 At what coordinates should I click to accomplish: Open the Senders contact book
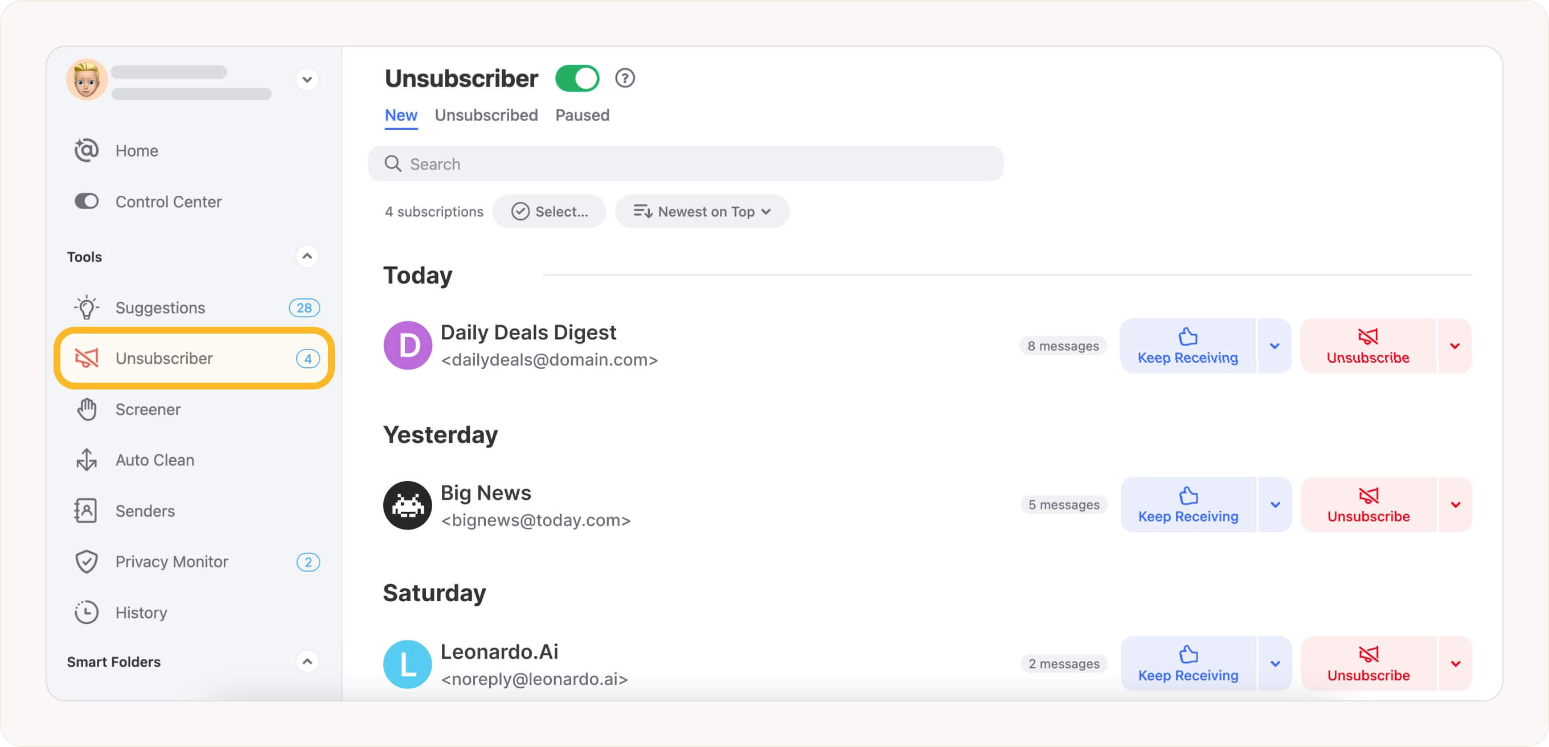point(194,511)
